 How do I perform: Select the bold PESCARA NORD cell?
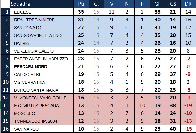pos(41,67)
